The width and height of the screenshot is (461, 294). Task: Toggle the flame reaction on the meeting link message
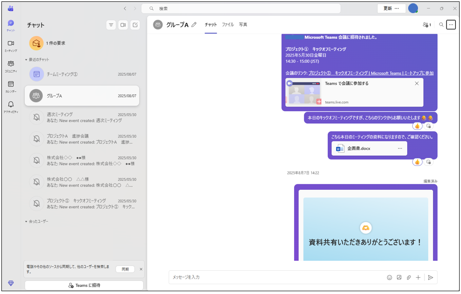click(418, 126)
